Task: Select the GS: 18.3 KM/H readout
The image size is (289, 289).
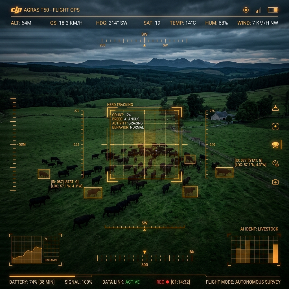Action: coord(66,23)
